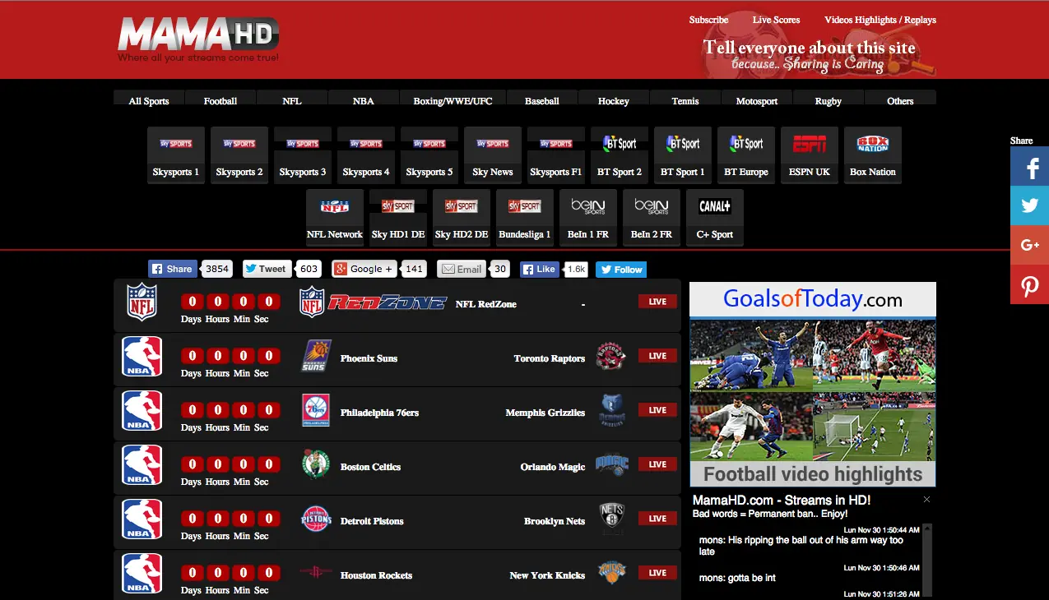Open the GoalsofToday.com ad banner
The image size is (1049, 600).
(x=813, y=385)
